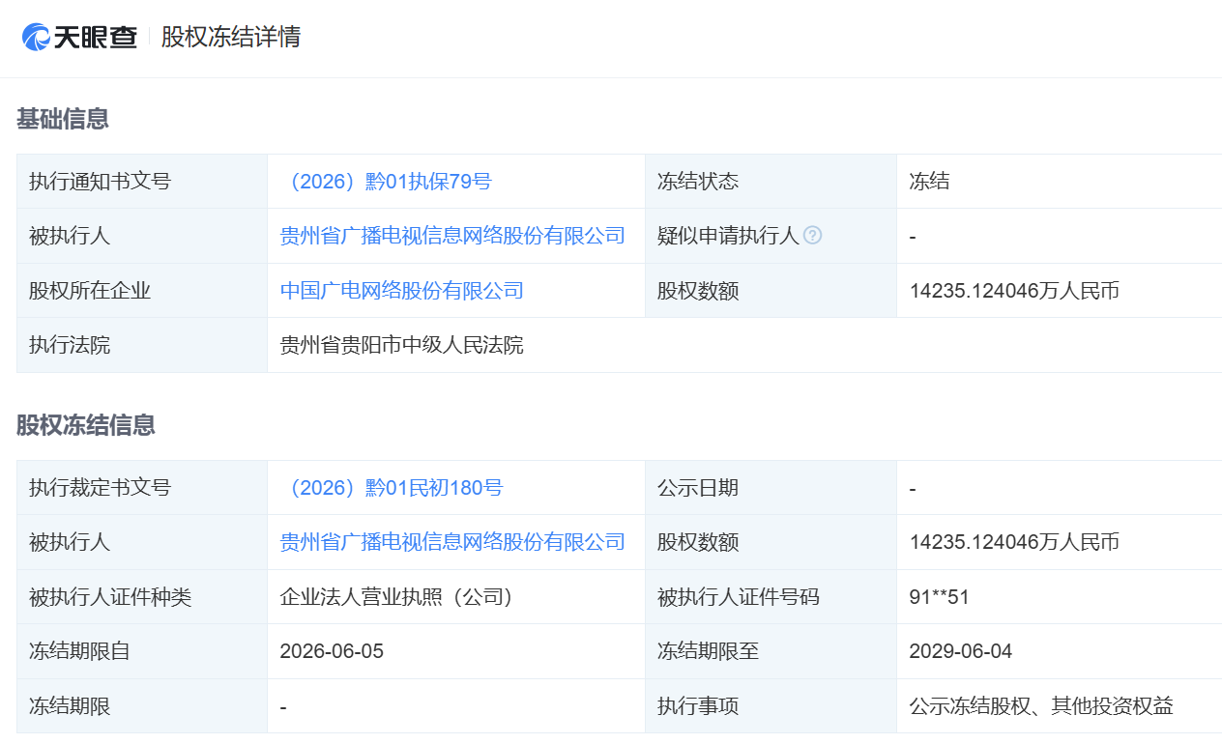Click the 执行事项 label cell
1222x744 pixels.
coord(771,706)
